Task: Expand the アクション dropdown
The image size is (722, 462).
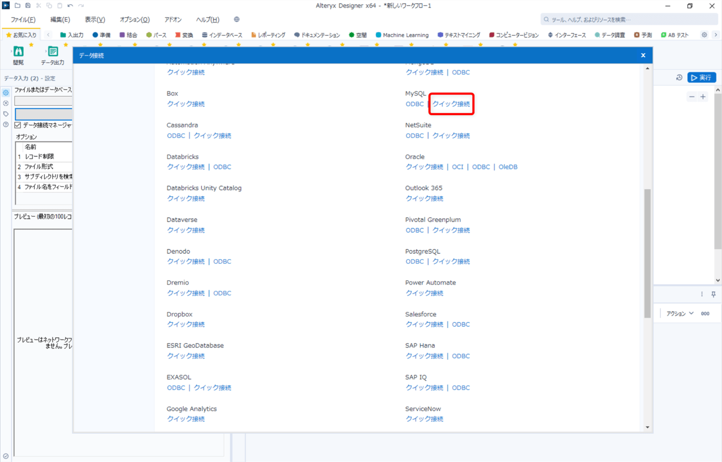Action: (x=680, y=314)
